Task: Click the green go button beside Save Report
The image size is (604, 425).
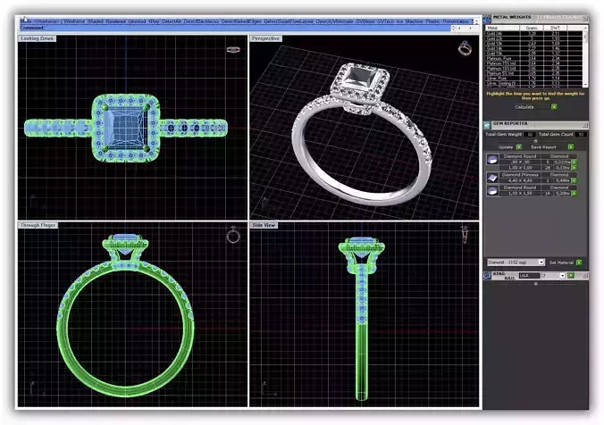Action: click(571, 147)
